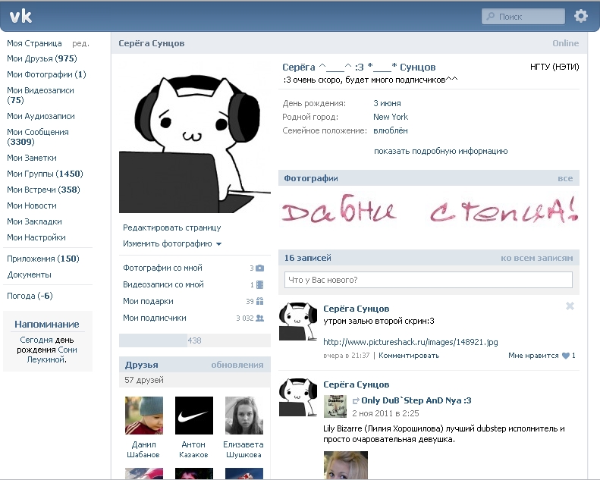
Task: Click the magnifier icon in search box
Action: pos(490,17)
